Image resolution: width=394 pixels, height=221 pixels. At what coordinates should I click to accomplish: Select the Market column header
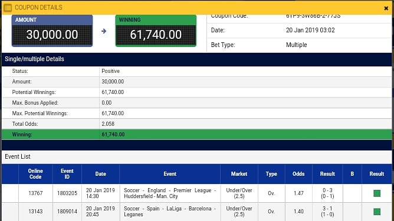(239, 174)
